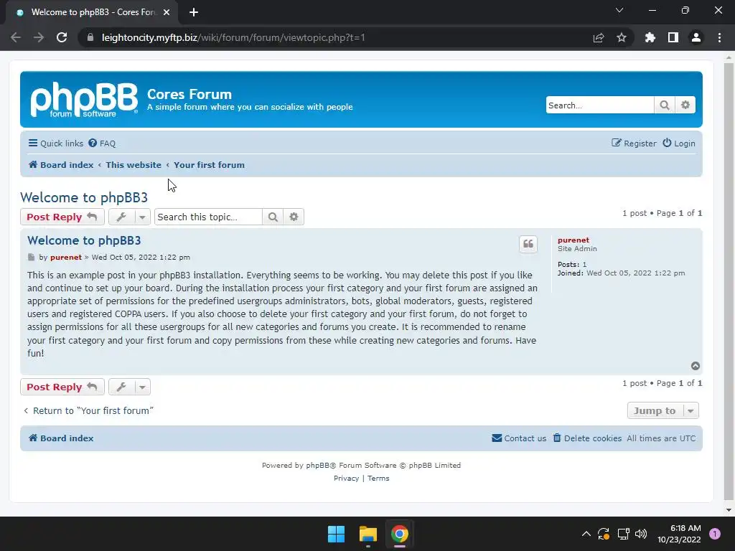The height and width of the screenshot is (551, 735).
Task: Click the post icon beside 'by purenet'
Action: tap(31, 258)
